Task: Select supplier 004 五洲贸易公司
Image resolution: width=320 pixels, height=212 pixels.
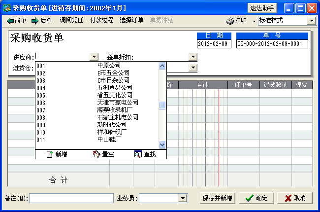Action: [x=97, y=88]
